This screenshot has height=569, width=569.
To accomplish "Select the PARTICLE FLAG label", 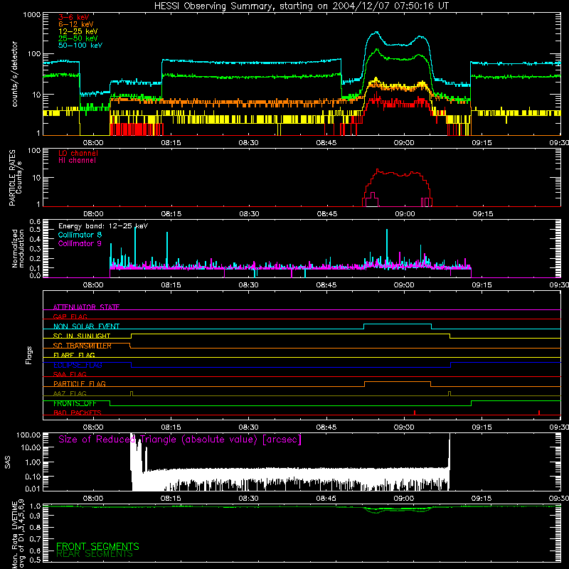I will click(x=80, y=383).
